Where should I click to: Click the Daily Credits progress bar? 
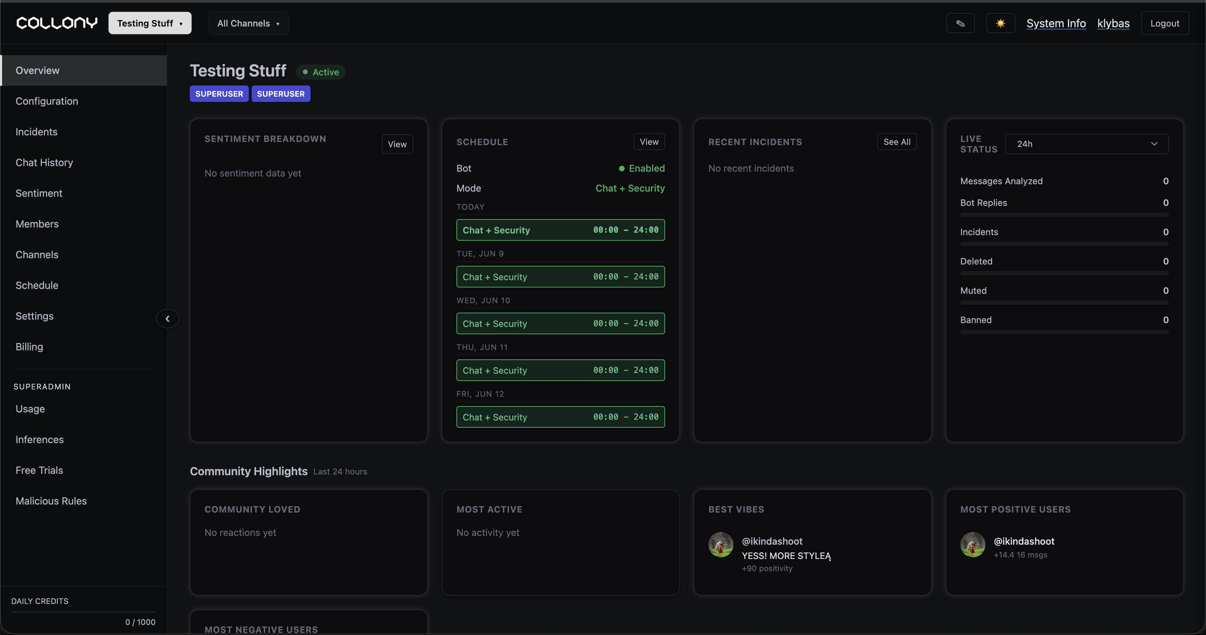(x=83, y=612)
